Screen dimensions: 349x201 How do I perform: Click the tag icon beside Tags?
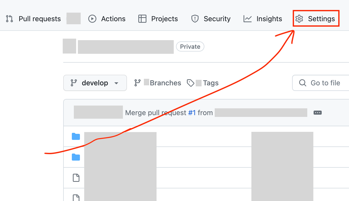click(x=190, y=83)
